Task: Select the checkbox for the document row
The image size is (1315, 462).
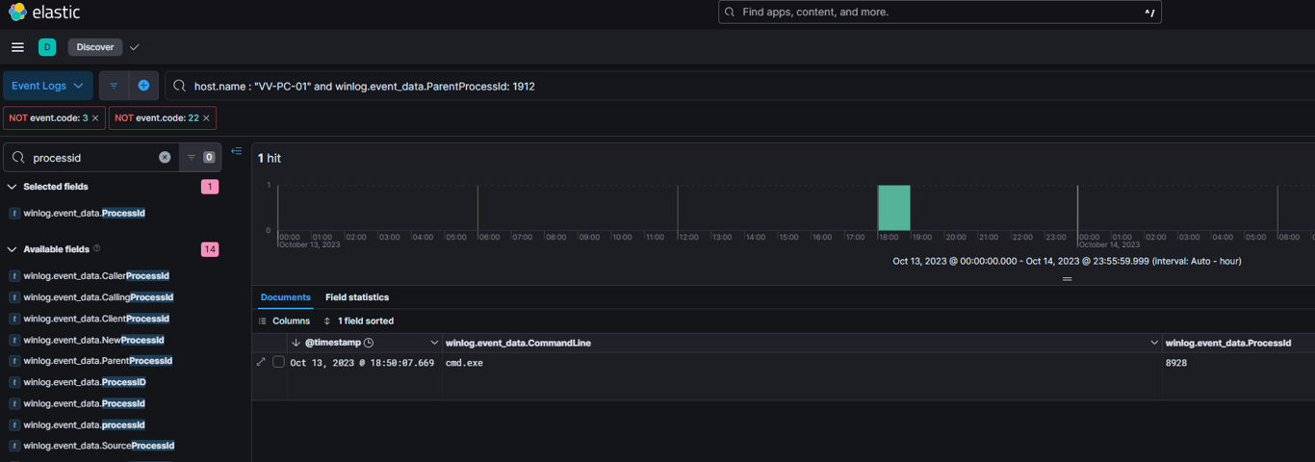Action: pos(279,363)
